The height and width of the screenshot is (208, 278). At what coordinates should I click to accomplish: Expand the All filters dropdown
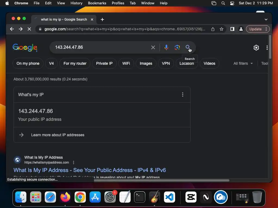coord(243,63)
